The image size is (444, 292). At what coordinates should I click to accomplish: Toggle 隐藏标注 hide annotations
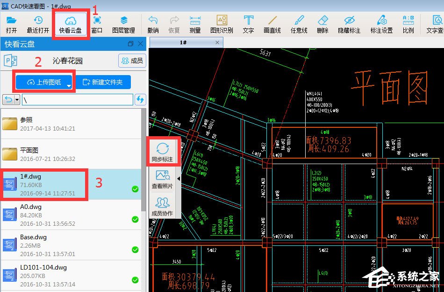[x=349, y=24]
